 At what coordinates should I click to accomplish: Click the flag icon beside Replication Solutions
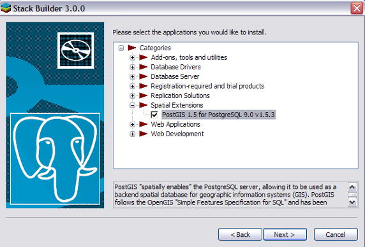click(144, 95)
